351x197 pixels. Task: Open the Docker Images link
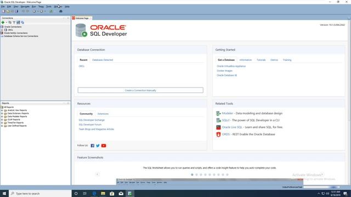tap(224, 71)
